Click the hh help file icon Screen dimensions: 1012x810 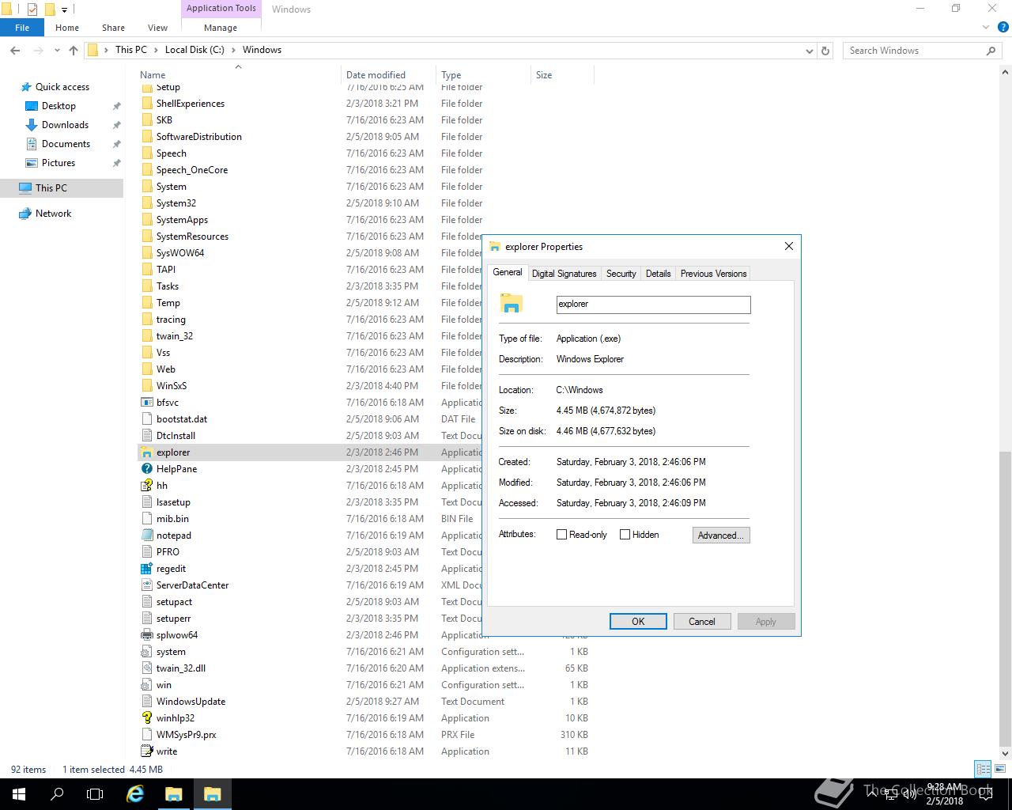(x=146, y=486)
